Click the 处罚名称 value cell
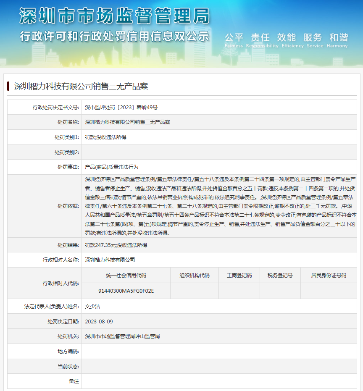This screenshot has width=363, height=391. click(x=219, y=122)
